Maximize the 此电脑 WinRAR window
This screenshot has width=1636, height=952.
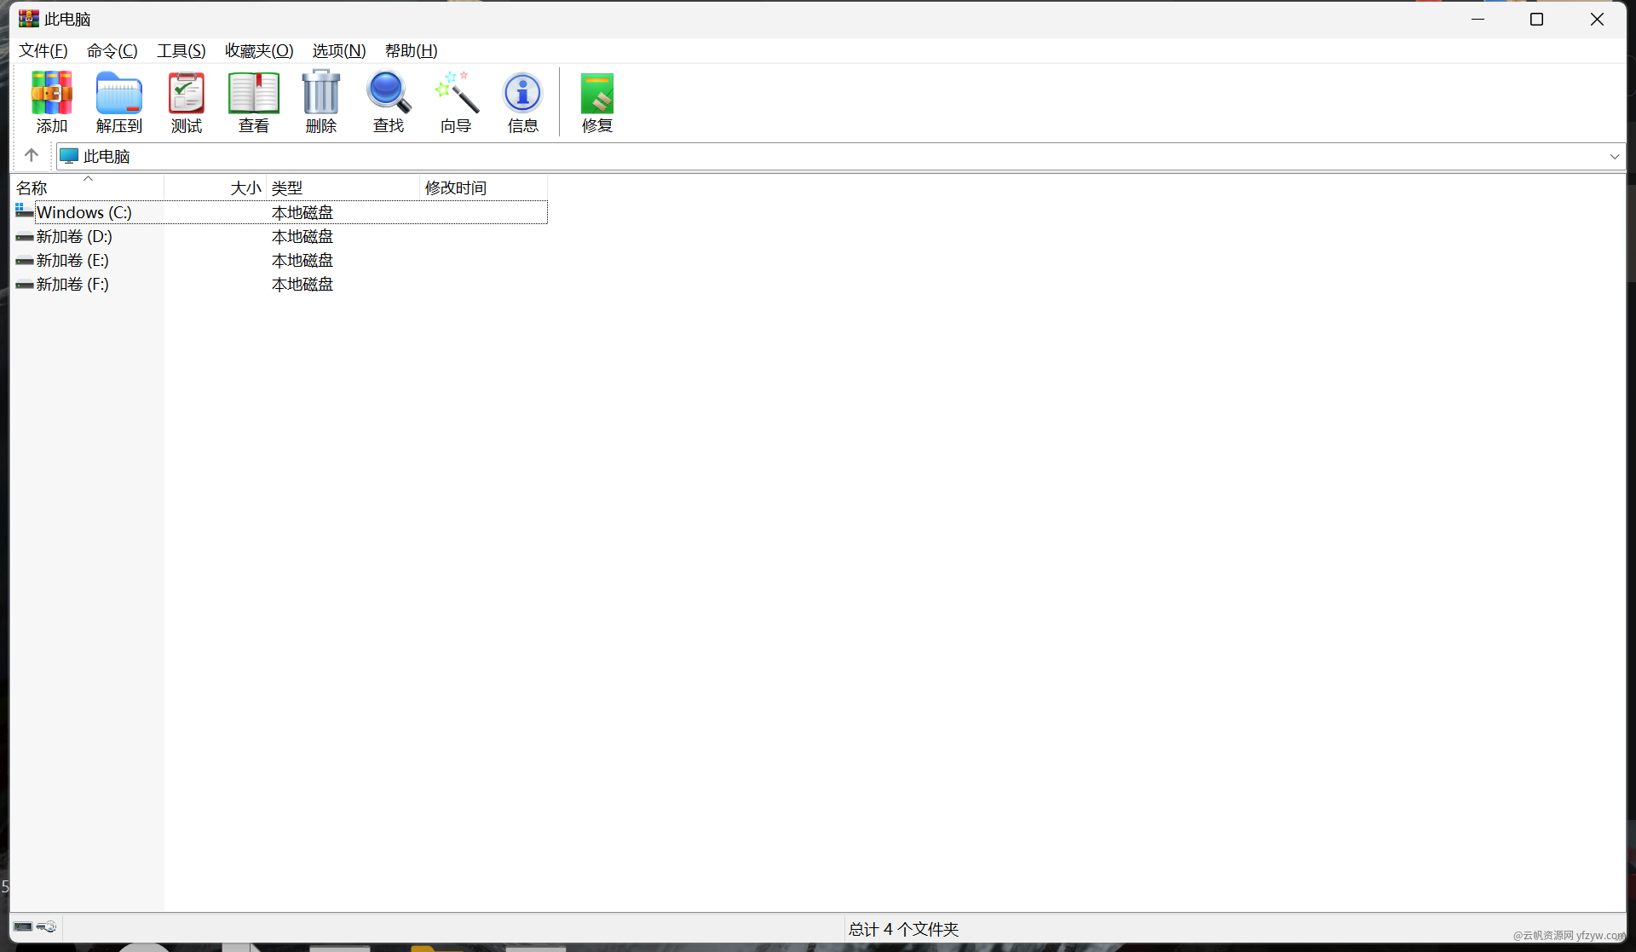[1536, 19]
